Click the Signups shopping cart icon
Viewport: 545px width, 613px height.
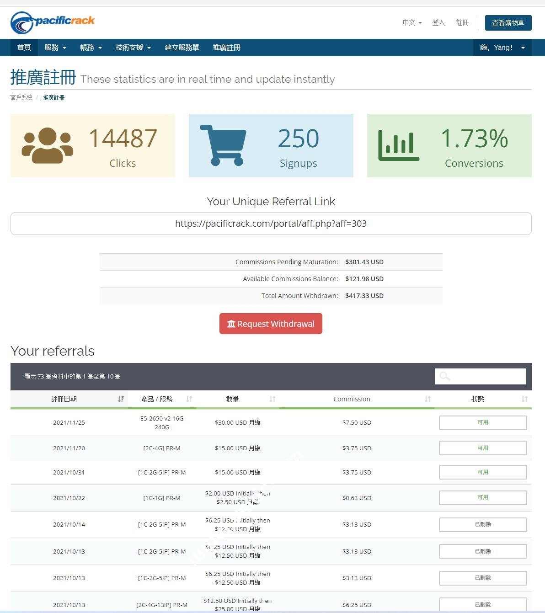(223, 145)
